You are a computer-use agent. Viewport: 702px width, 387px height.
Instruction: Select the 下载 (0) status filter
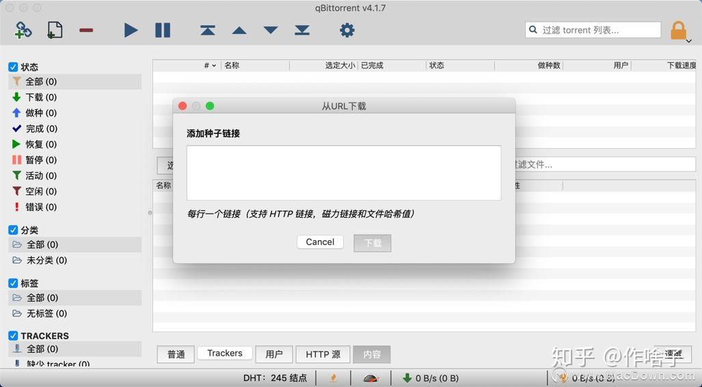click(x=75, y=98)
